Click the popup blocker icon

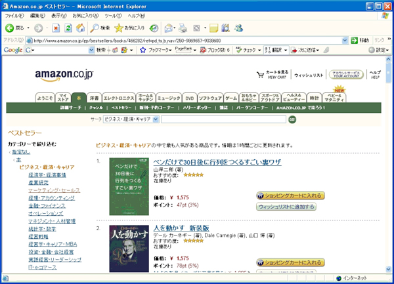(x=203, y=50)
